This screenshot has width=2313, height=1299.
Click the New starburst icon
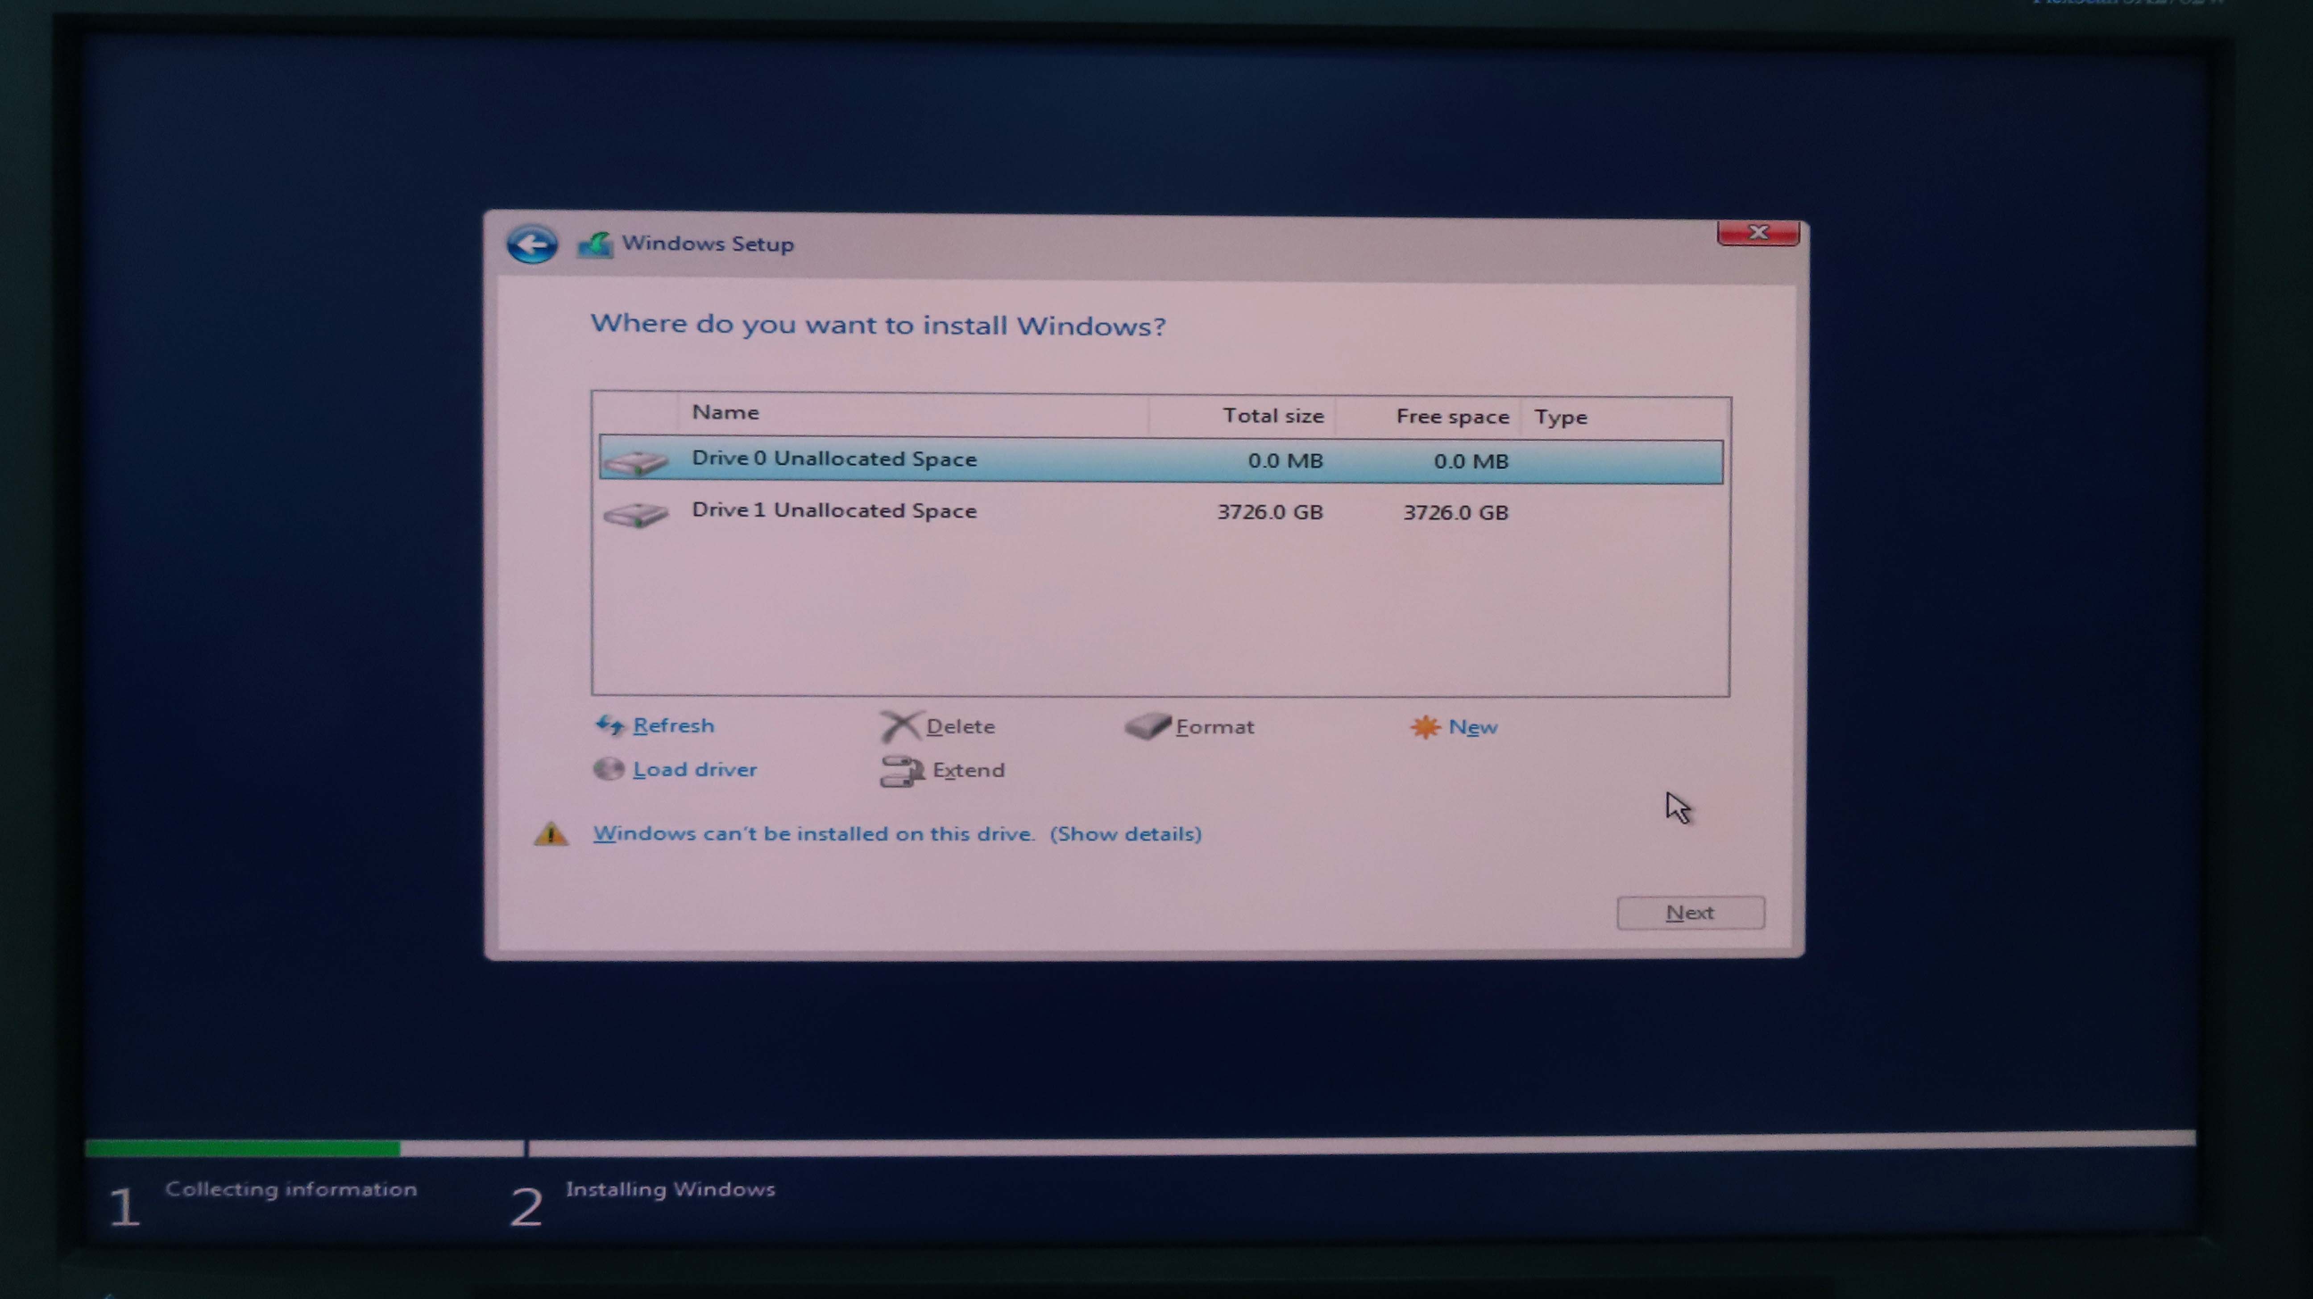(1425, 727)
